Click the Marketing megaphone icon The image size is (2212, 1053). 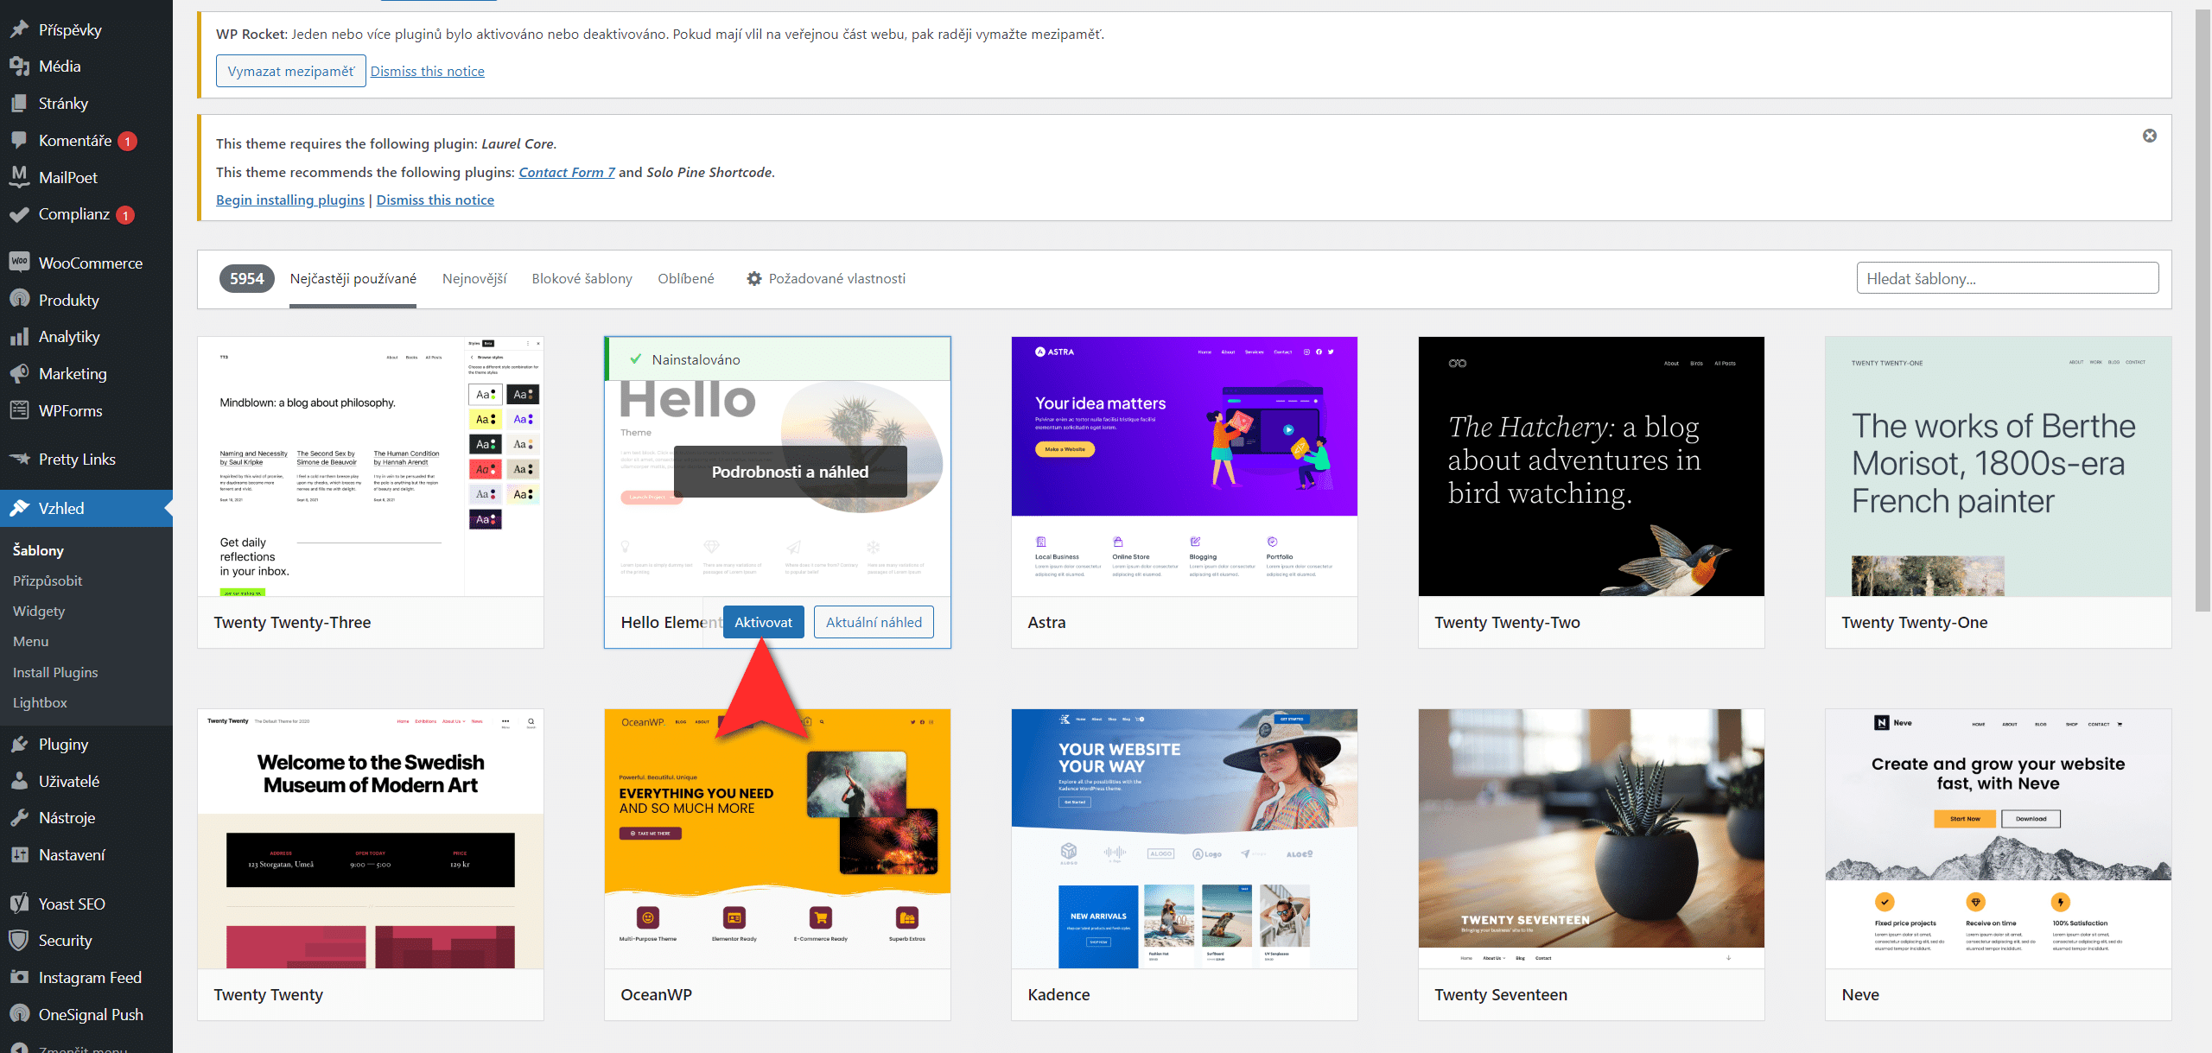coord(19,373)
